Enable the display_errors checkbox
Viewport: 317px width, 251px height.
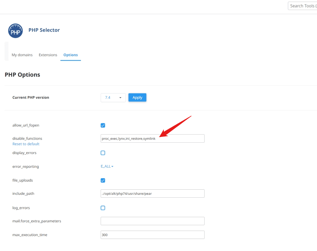click(x=103, y=153)
